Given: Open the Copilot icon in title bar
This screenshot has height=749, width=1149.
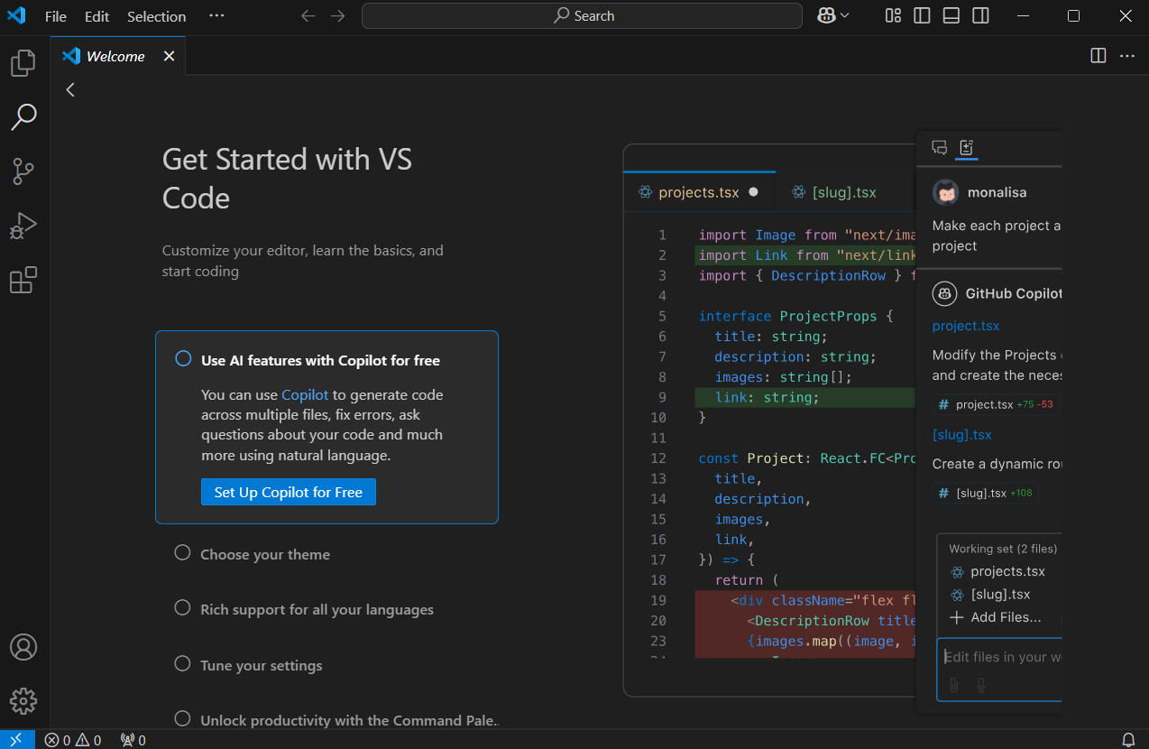Looking at the screenshot, I should [x=827, y=16].
